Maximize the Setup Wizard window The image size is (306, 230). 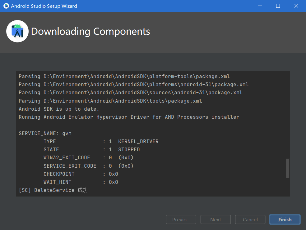[x=278, y=6]
